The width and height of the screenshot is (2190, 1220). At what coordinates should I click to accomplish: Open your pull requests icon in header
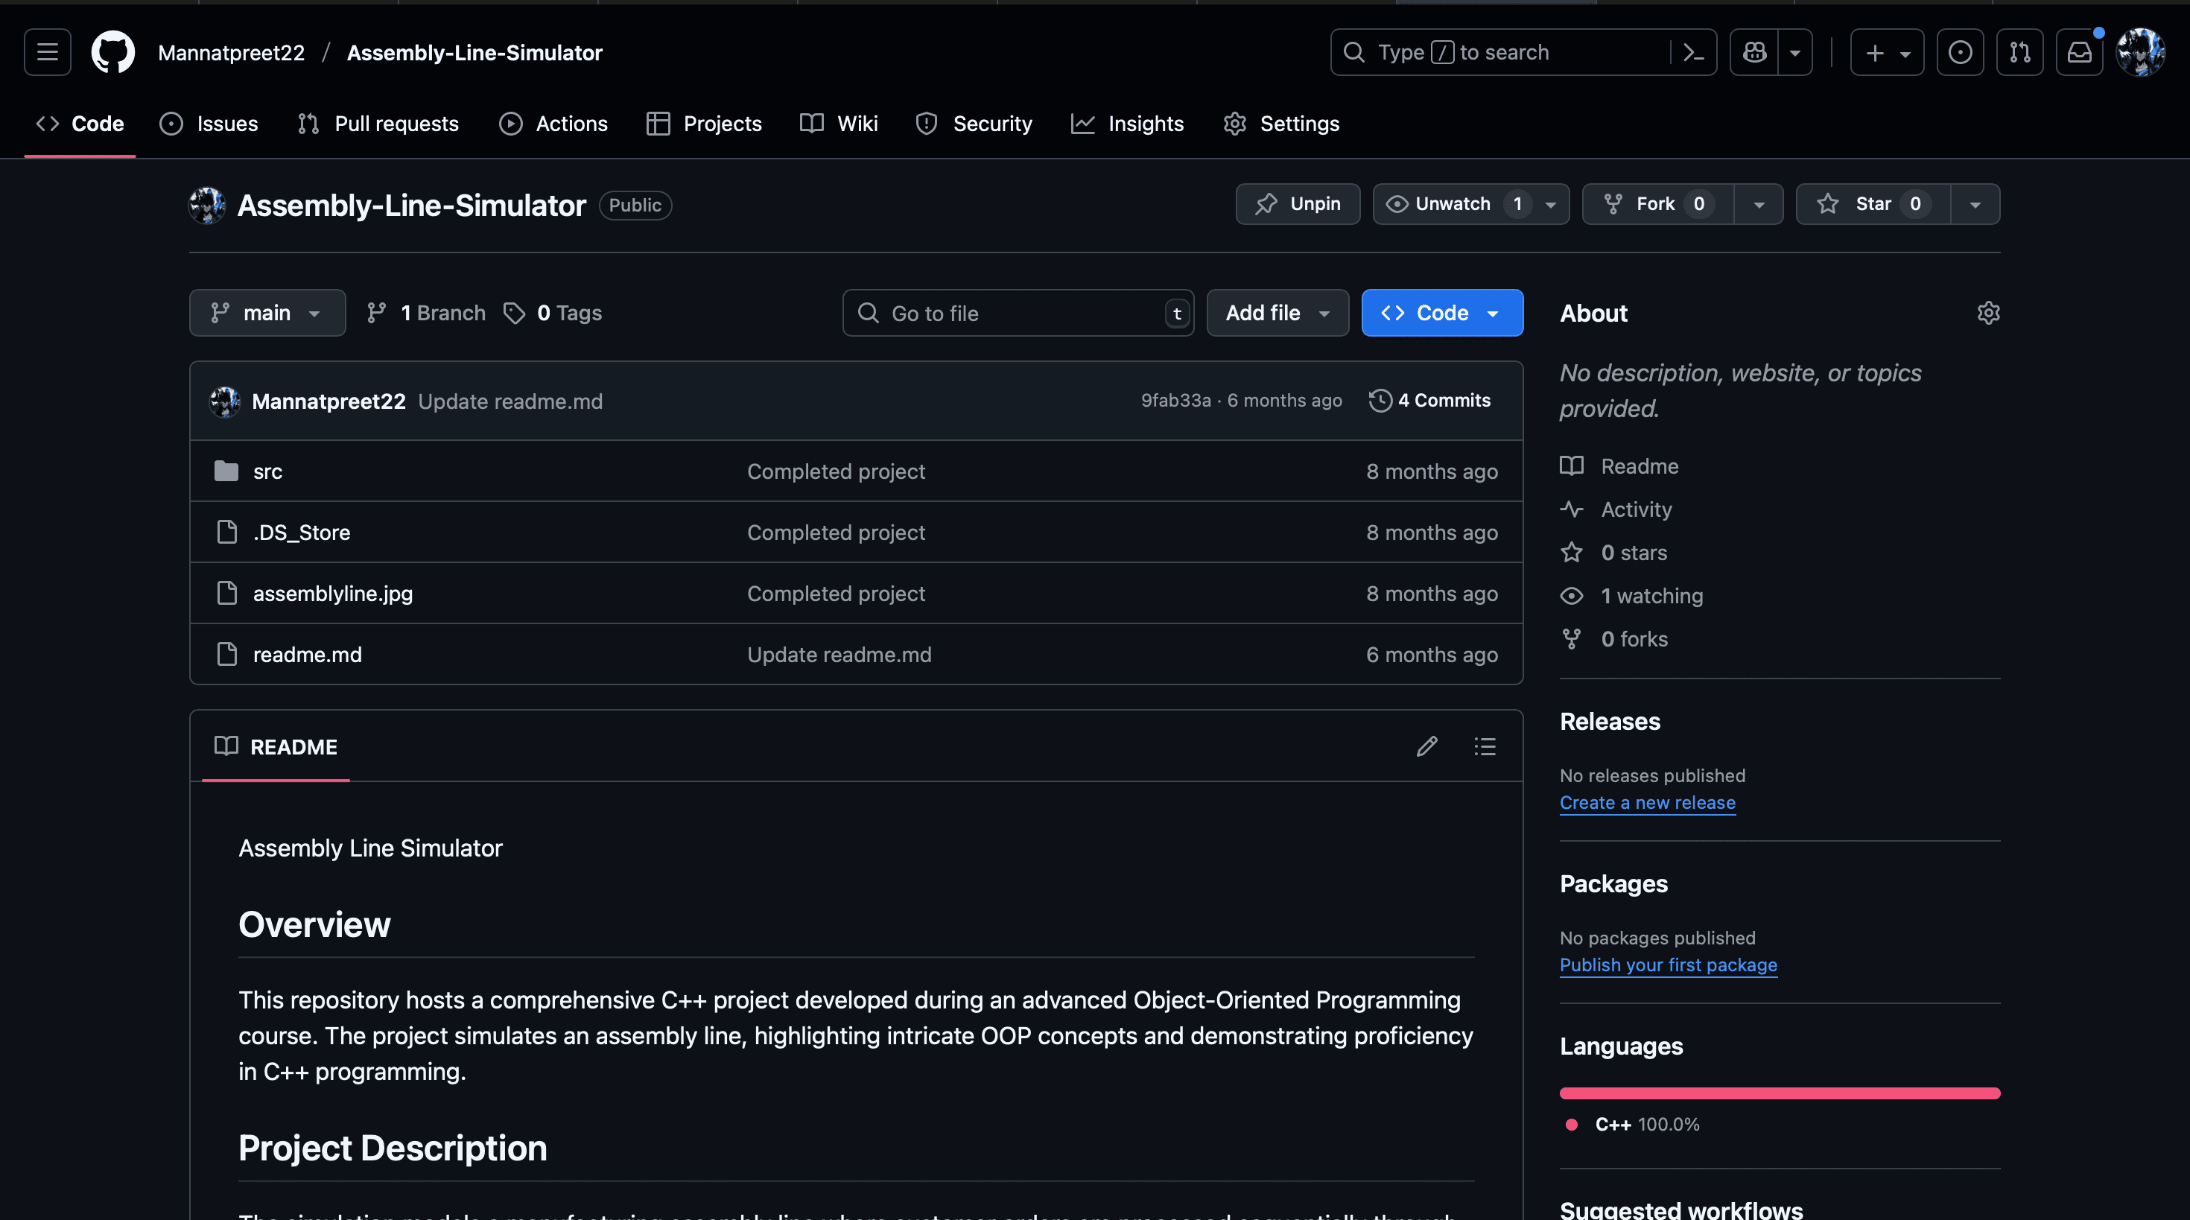[2019, 53]
